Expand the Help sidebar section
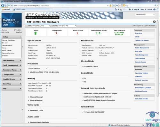 tap(12, 89)
